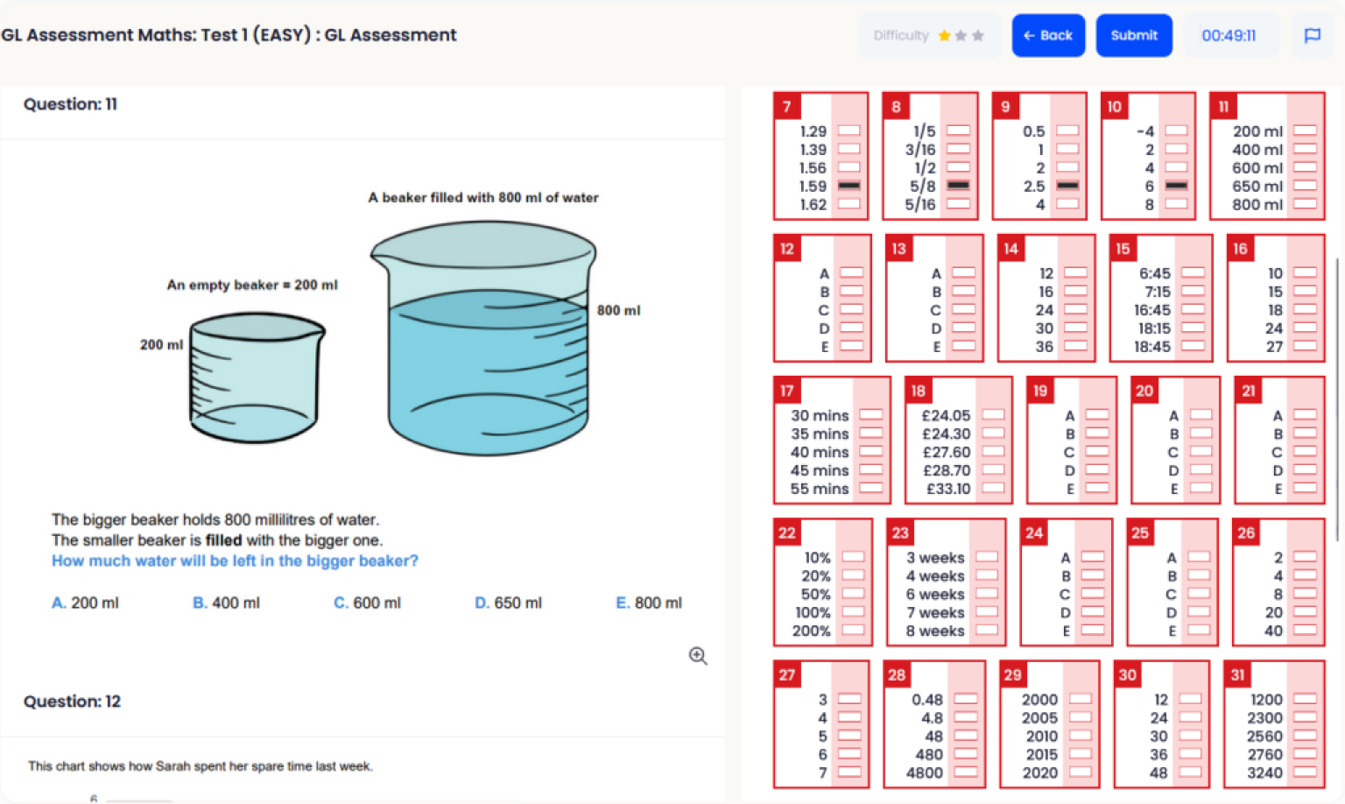This screenshot has width=1345, height=804.
Task: Click the first difficulty star
Action: [944, 35]
